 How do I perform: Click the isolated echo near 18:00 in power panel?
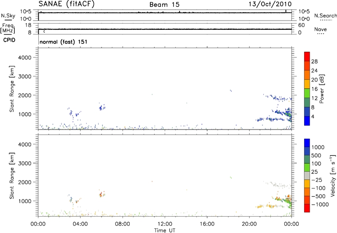tap(230, 90)
